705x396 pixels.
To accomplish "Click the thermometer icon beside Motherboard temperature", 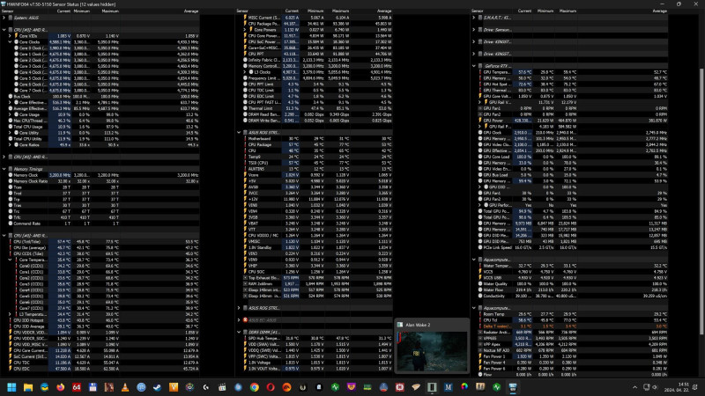I will [245, 139].
